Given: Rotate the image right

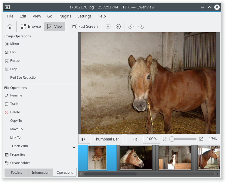Looking at the screenshot, I should coord(141,27).
